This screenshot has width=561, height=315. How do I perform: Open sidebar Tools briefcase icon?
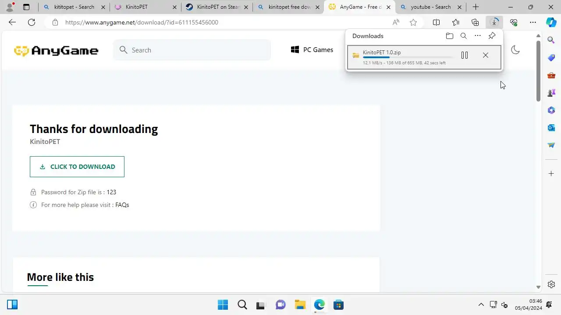click(551, 75)
